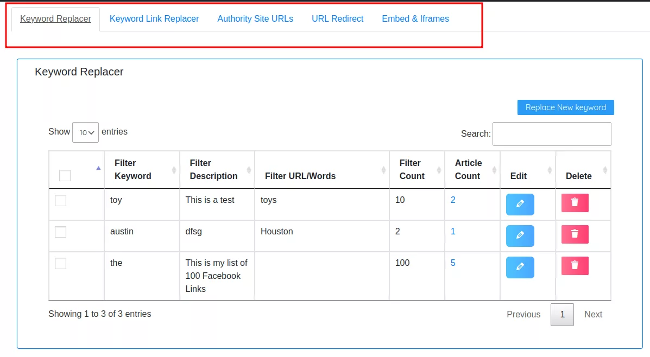Click Replace New keyword button
Screen dimensions: 650x357
point(565,107)
